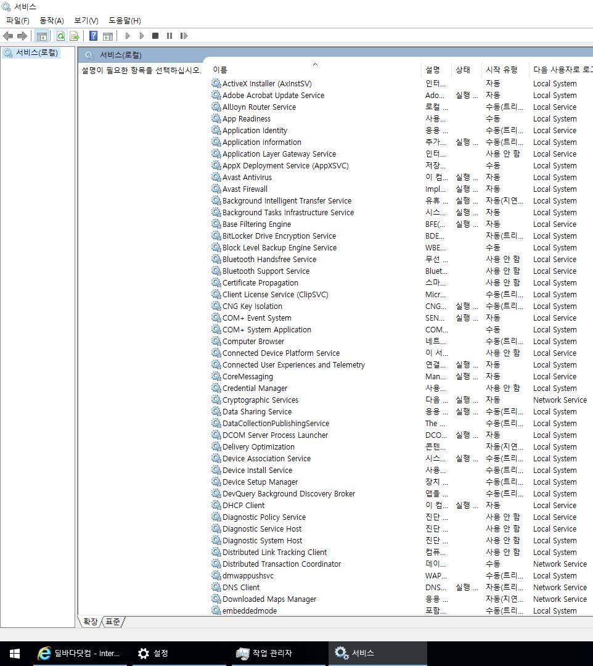Sort services by the 이름 column header

coord(220,70)
